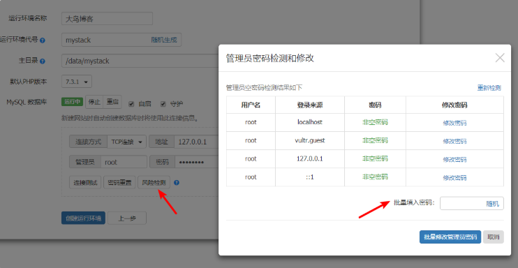The height and width of the screenshot is (268, 518).
Task: Click help icon next to 运行环境代号
Action: [43, 40]
